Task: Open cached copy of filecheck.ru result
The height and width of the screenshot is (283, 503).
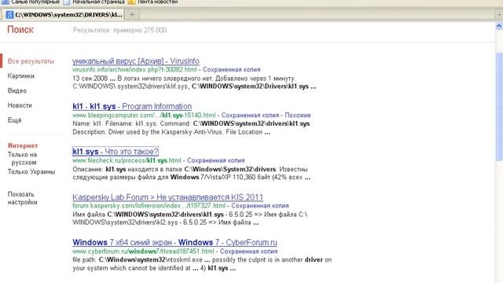Action: [x=215, y=160]
